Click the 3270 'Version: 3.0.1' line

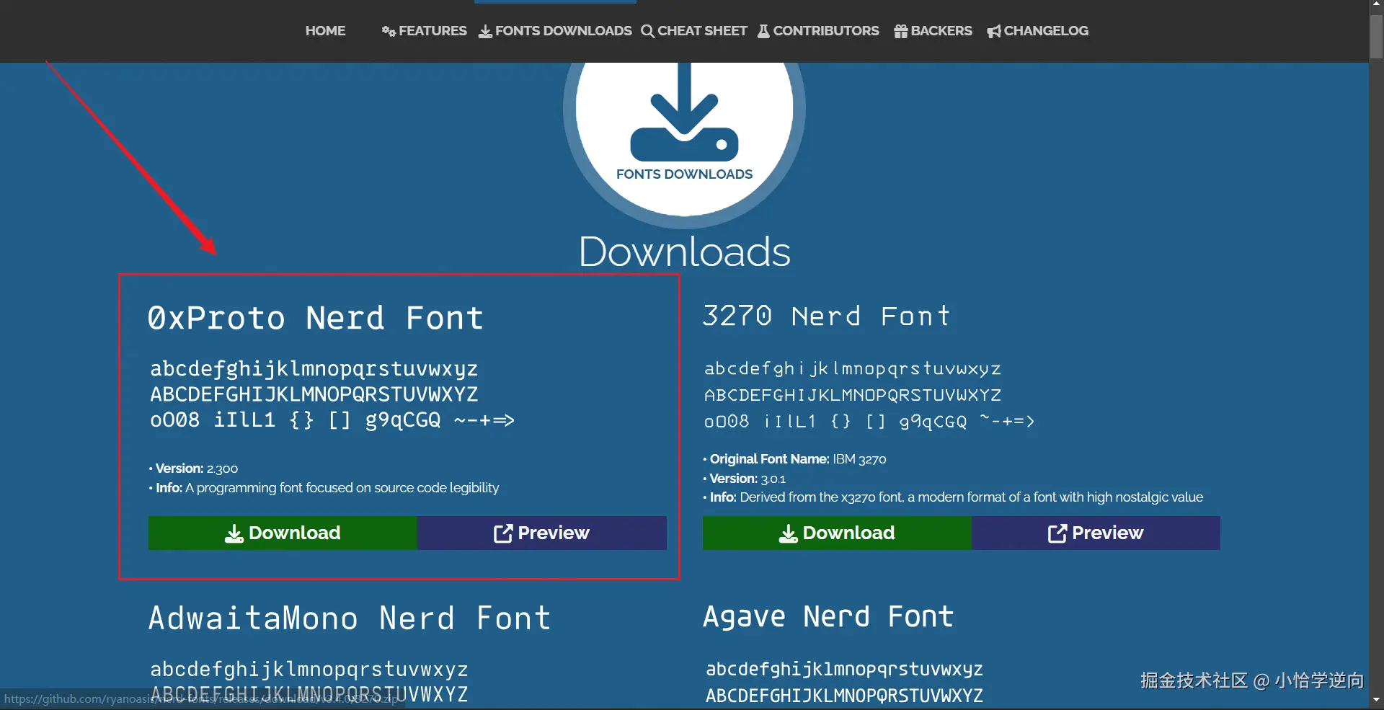pyautogui.click(x=744, y=479)
